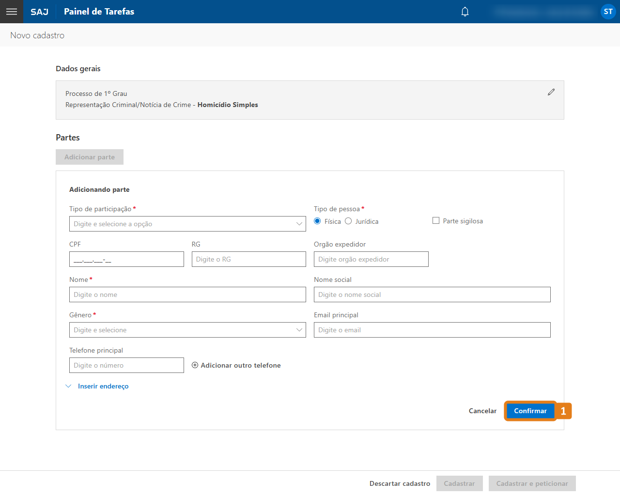Open the Gênero dropdown
The height and width of the screenshot is (496, 620).
187,330
